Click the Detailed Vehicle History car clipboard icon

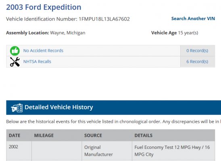tap(17, 108)
